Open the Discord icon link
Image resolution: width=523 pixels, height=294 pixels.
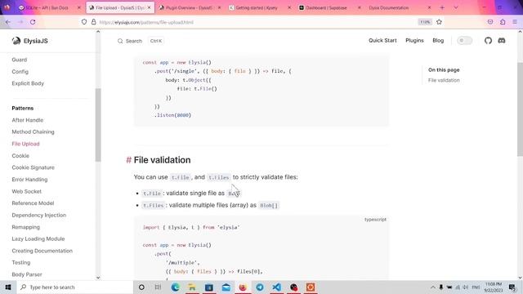[501, 41]
